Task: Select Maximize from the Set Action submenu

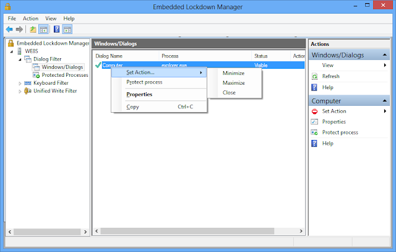Action: [x=234, y=83]
